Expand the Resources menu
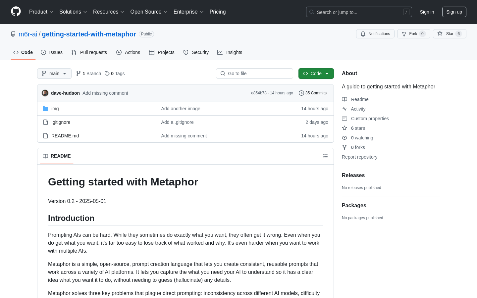 (x=109, y=12)
